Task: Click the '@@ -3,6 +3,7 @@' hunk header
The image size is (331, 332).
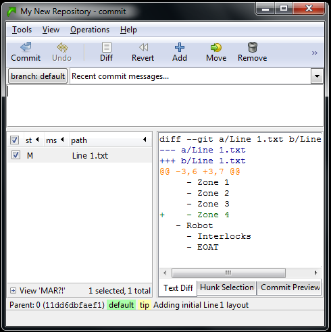Action: (200, 172)
